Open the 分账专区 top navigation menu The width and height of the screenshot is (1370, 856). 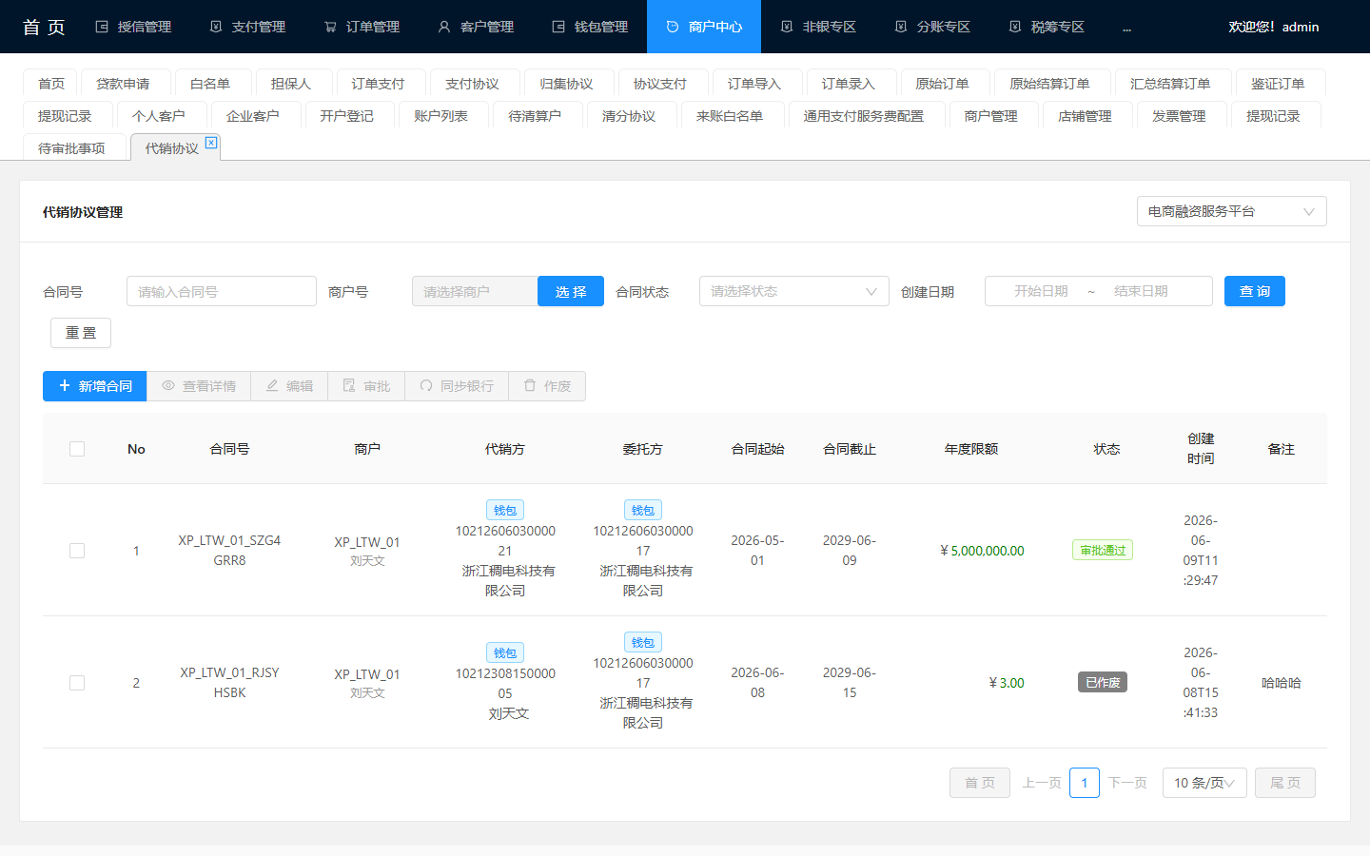[x=932, y=27]
